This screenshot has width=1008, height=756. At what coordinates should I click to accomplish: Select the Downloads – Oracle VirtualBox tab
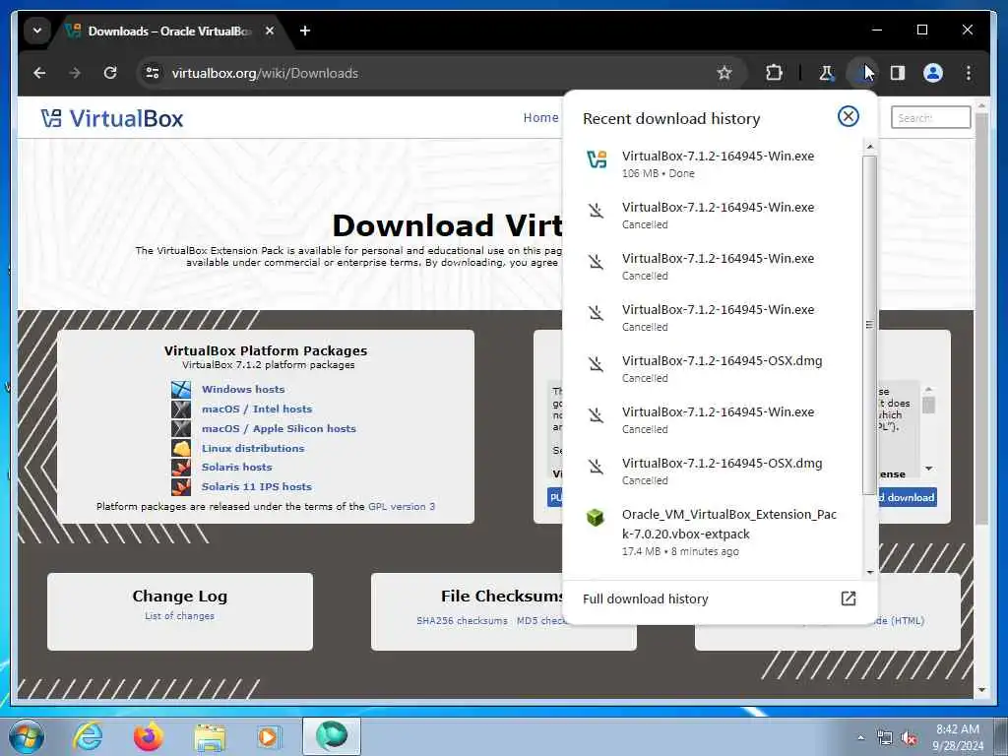(169, 31)
